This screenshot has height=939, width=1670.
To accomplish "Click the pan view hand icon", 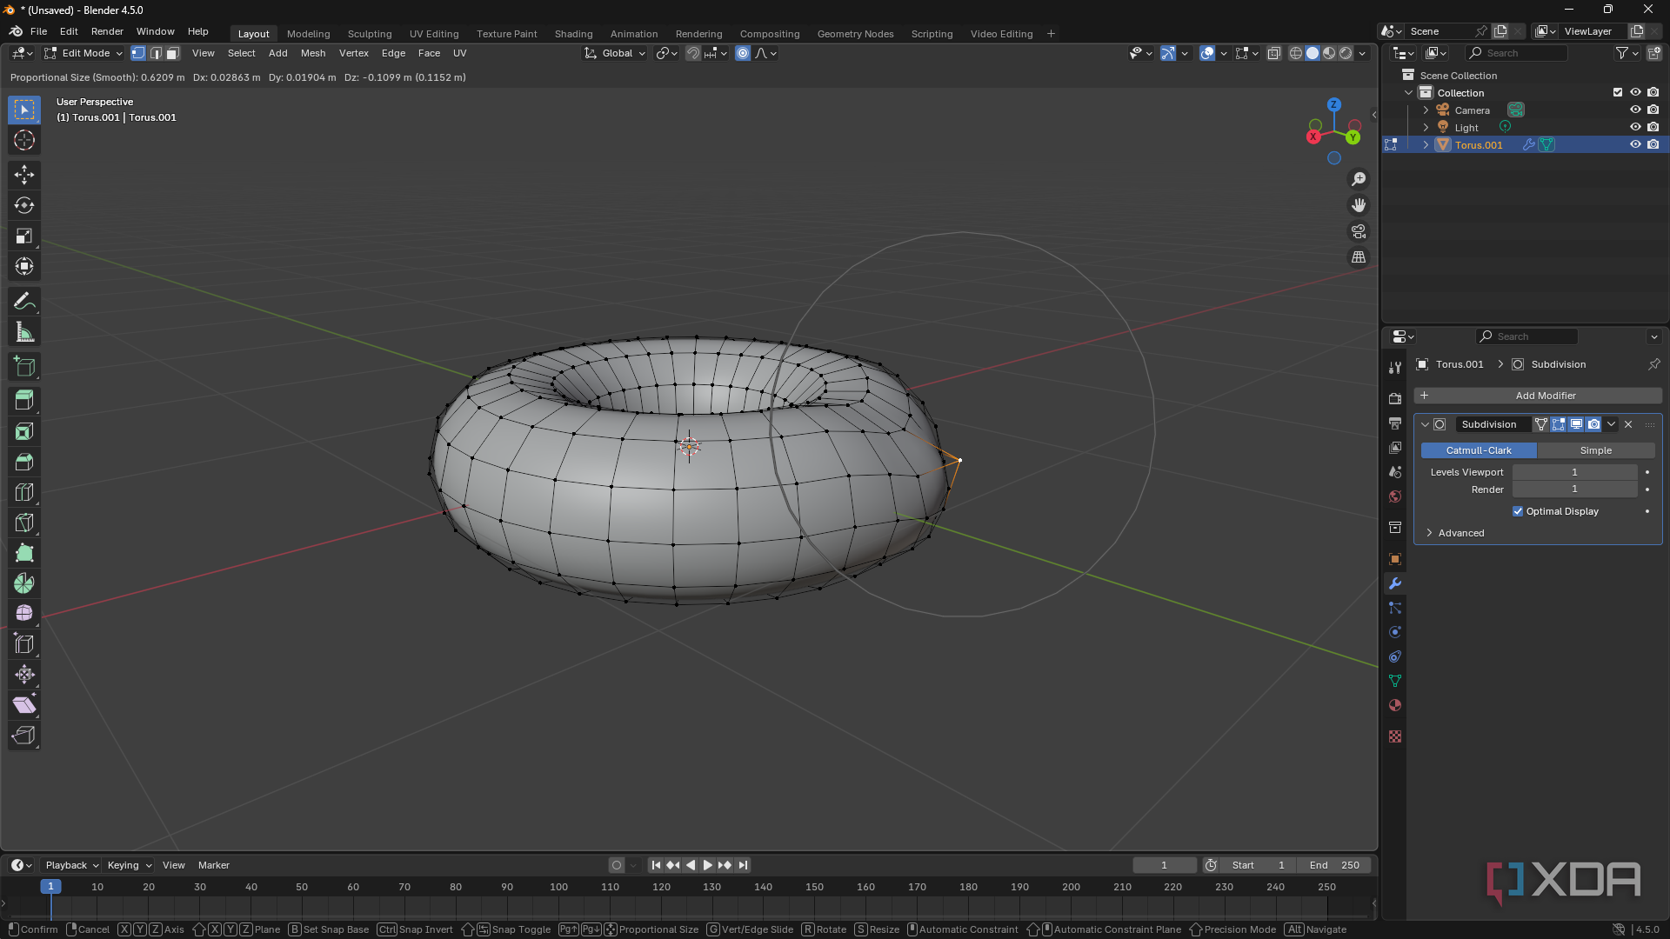I will tap(1359, 205).
